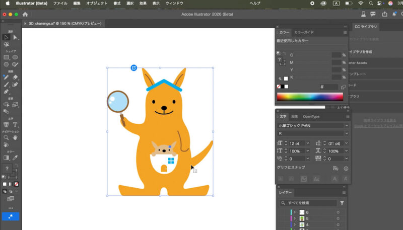The height and width of the screenshot is (230, 403).
Task: Select the black arrow Selection tool
Action: (6, 37)
